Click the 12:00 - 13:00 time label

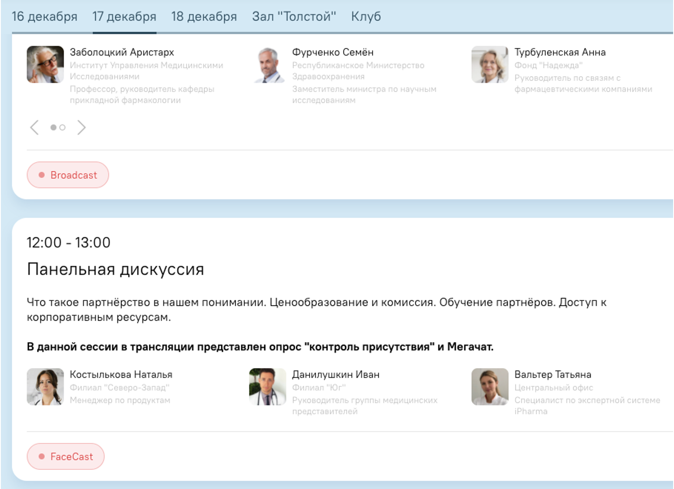point(69,243)
